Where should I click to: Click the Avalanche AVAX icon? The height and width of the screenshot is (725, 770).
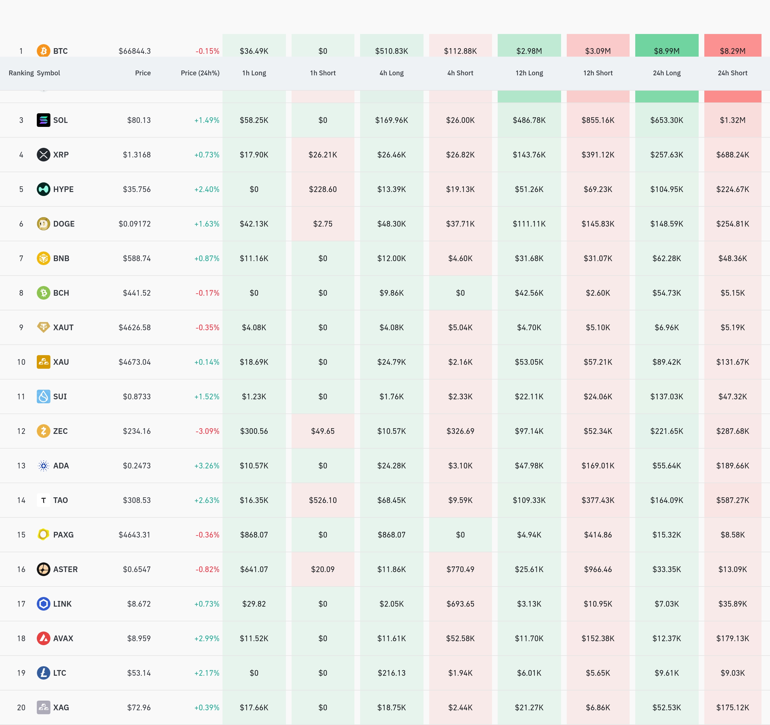tap(43, 638)
